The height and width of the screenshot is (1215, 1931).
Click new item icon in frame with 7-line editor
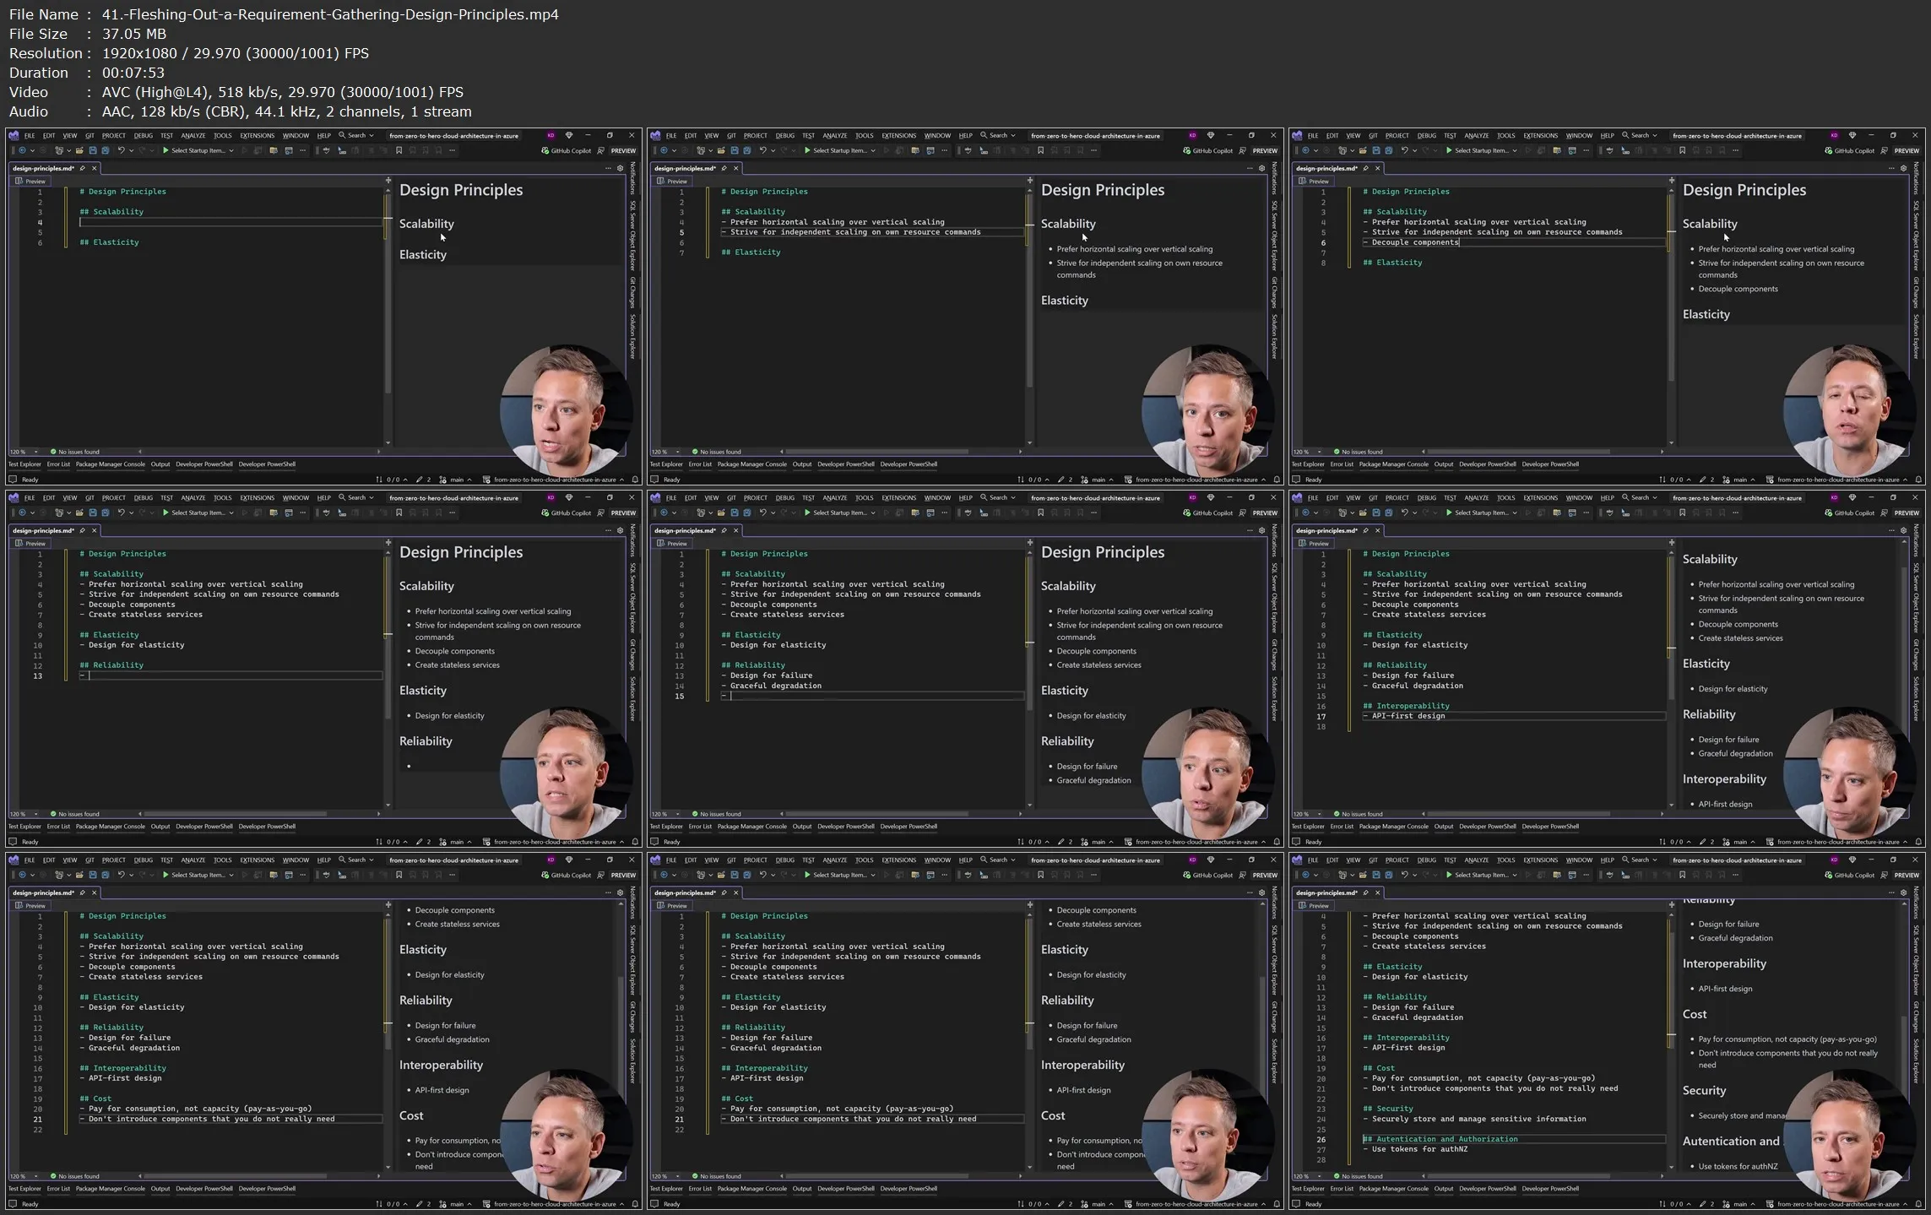pos(700,150)
